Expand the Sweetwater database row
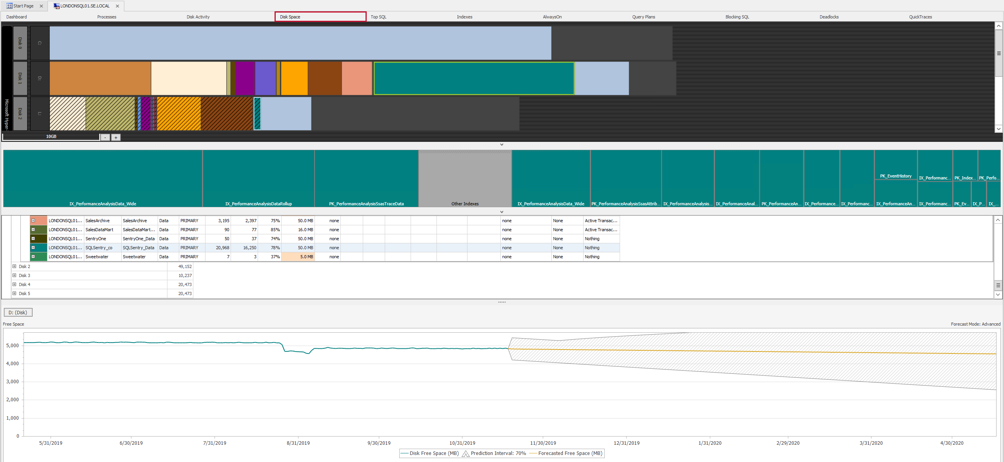This screenshot has height=462, width=1004. point(34,257)
